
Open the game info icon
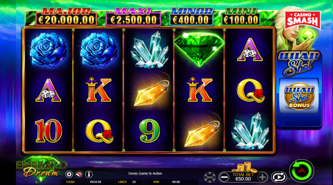pyautogui.click(x=89, y=174)
